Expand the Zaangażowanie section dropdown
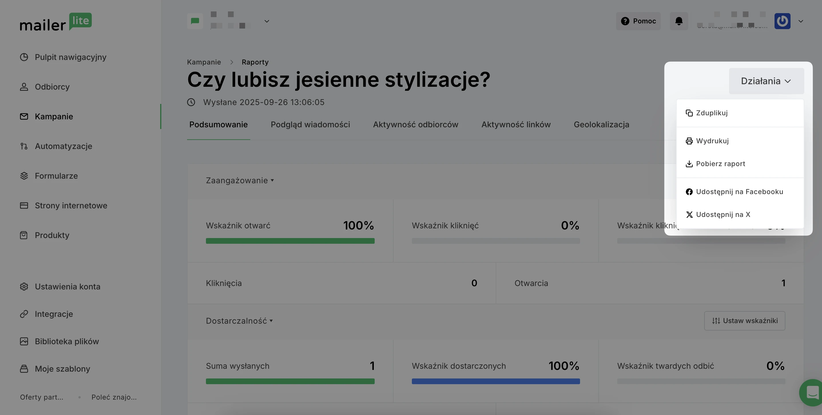Image resolution: width=822 pixels, height=415 pixels. tap(240, 181)
